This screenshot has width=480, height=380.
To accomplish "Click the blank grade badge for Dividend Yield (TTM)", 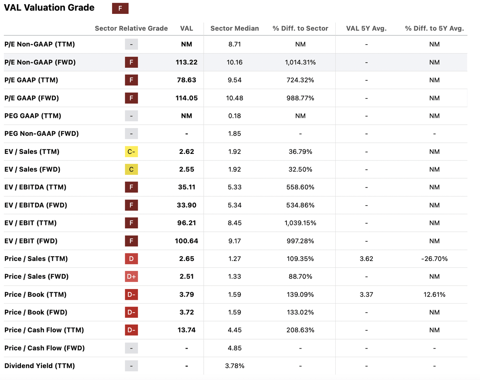I will click(131, 366).
